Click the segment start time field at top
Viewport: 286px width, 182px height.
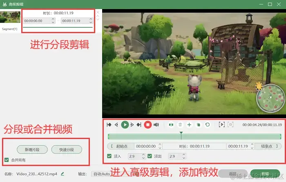click(x=37, y=21)
